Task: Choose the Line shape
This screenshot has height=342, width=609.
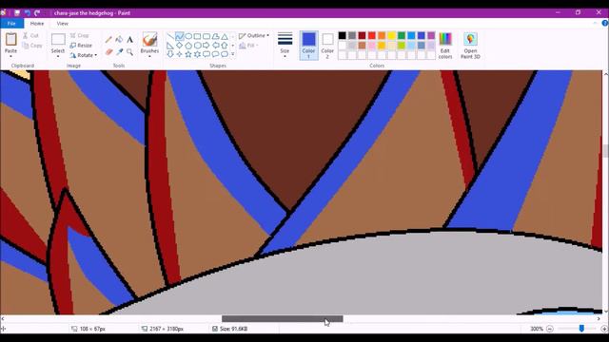Action: click(170, 36)
